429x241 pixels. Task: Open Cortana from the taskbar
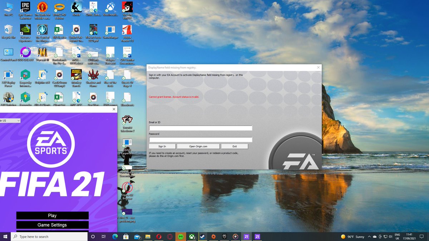(x=93, y=236)
